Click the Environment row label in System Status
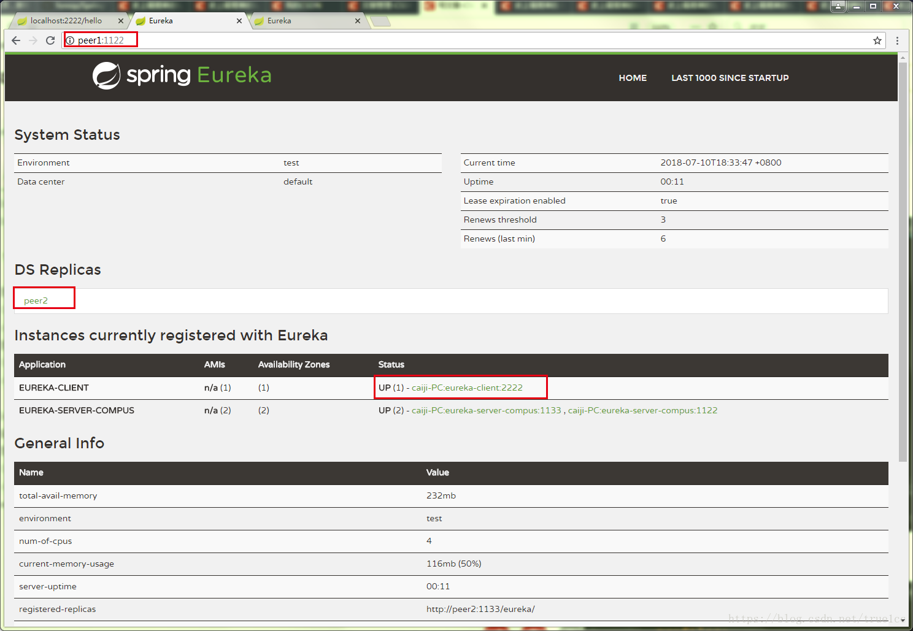 (x=44, y=163)
